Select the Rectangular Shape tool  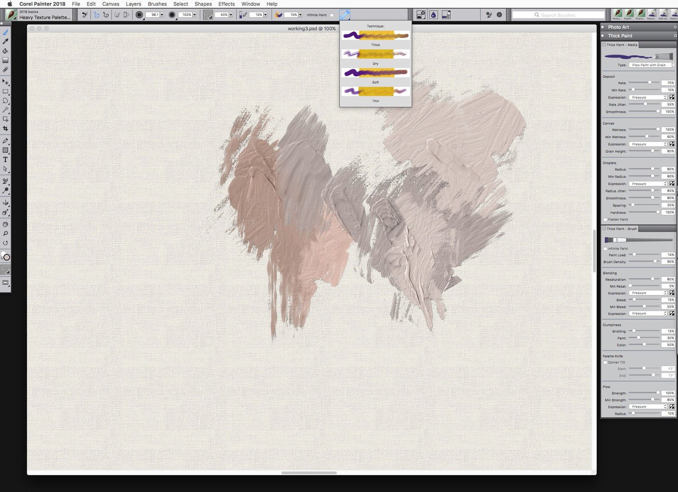pos(5,150)
